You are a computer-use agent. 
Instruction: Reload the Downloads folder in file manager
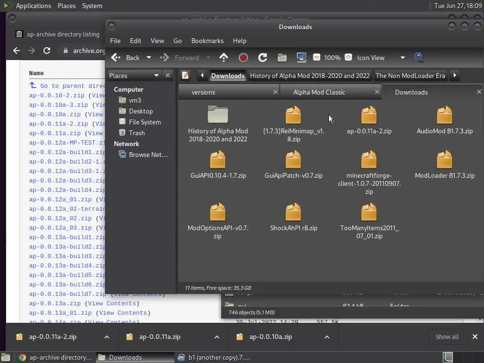point(263,57)
